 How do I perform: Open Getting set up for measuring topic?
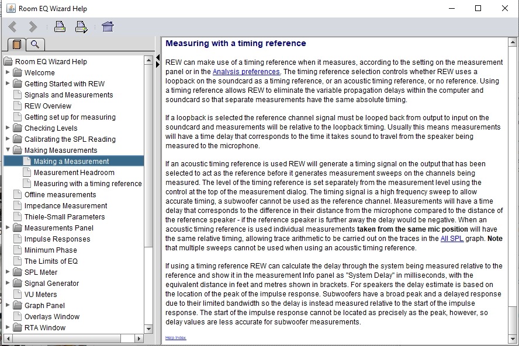point(70,117)
